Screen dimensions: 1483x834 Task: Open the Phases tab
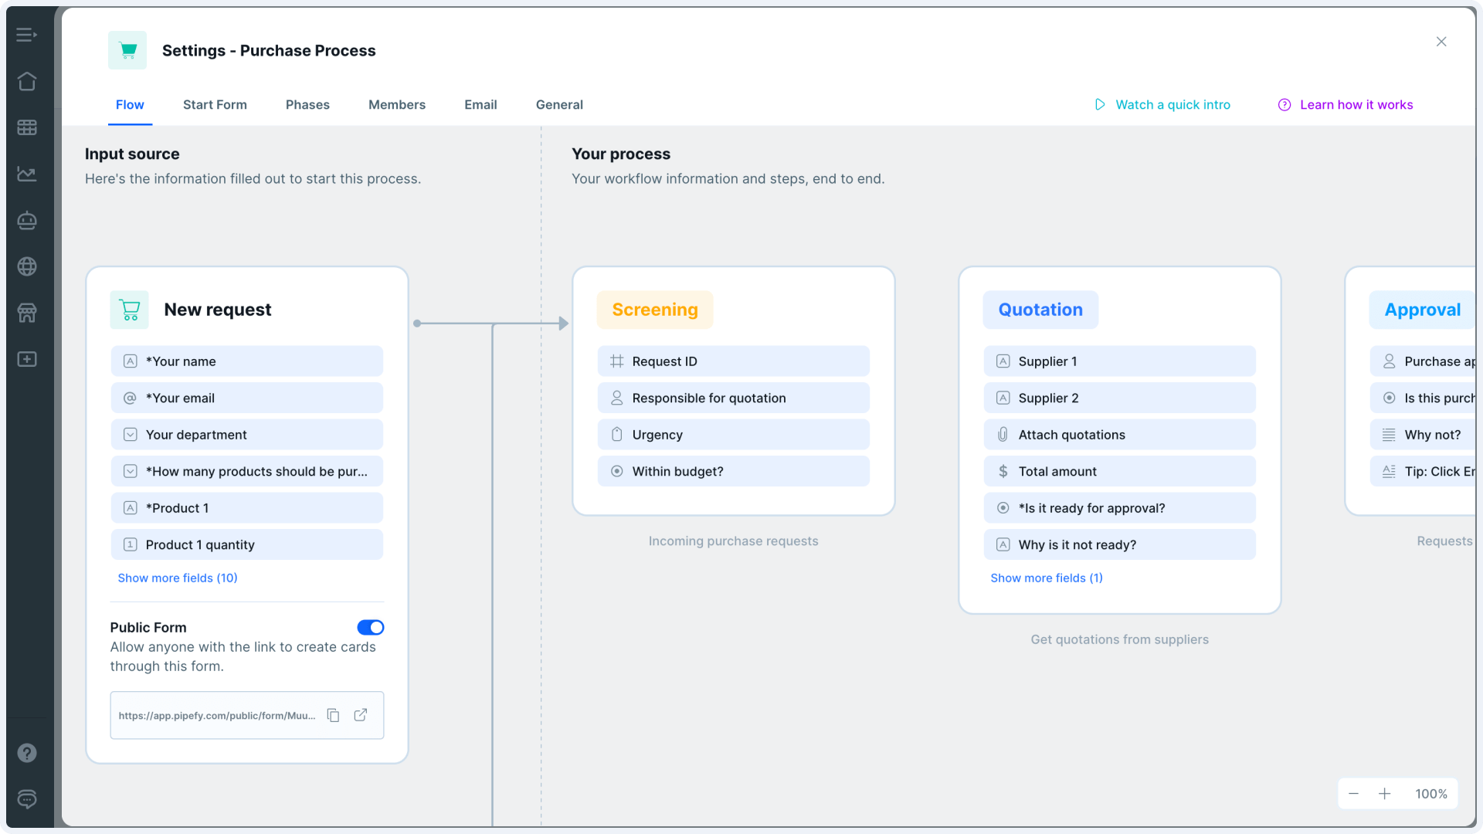[x=307, y=104]
